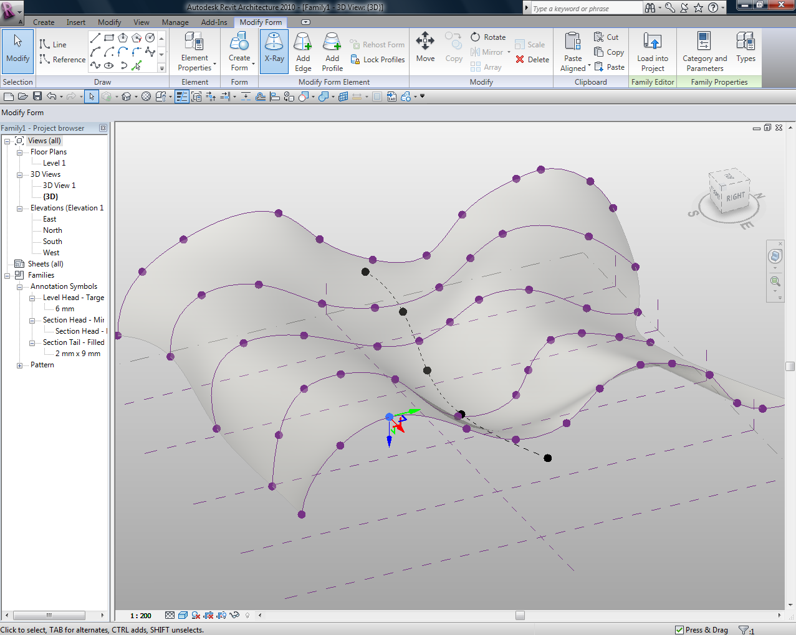This screenshot has height=635, width=796.
Task: Click the 1 : 200 view scale
Action: (141, 616)
